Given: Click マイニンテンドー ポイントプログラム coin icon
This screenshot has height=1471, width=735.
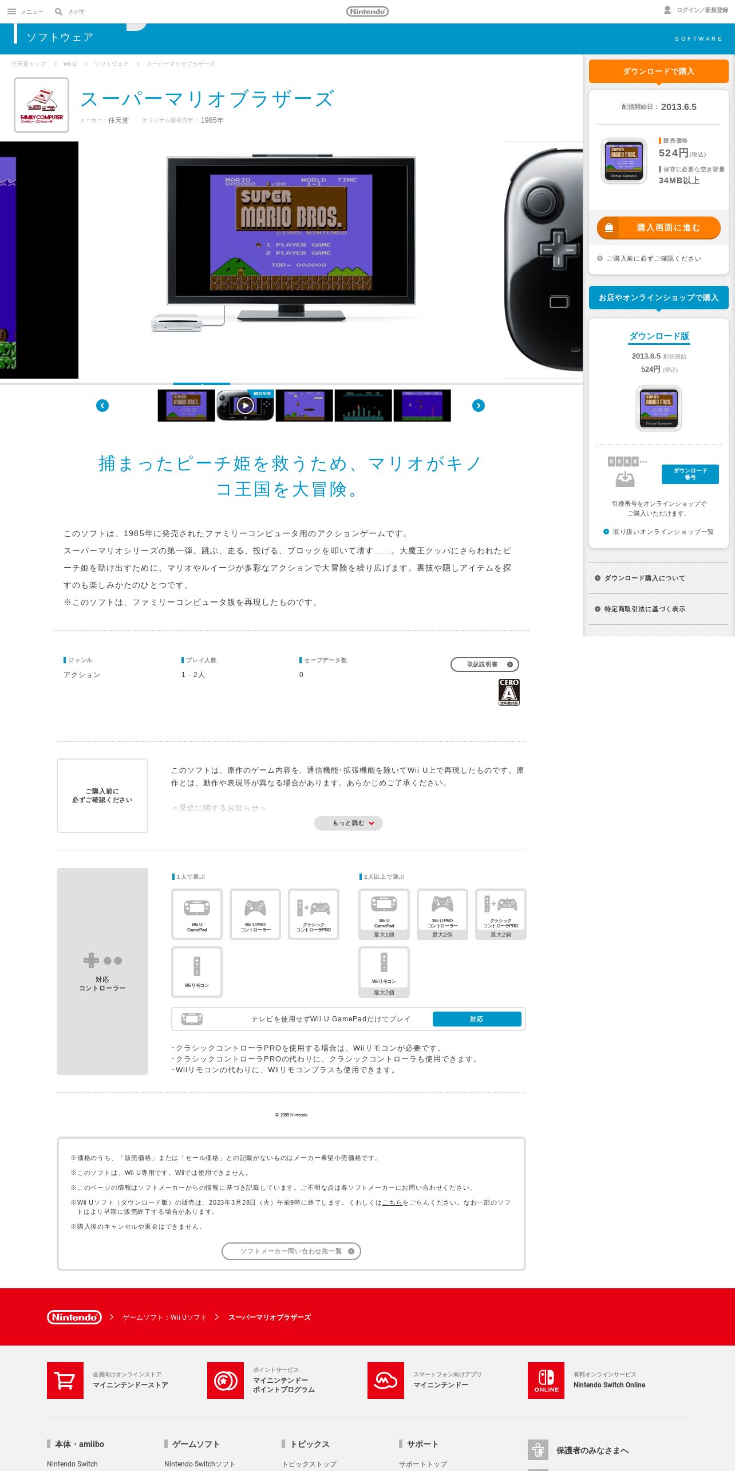Looking at the screenshot, I should coord(226,1380).
